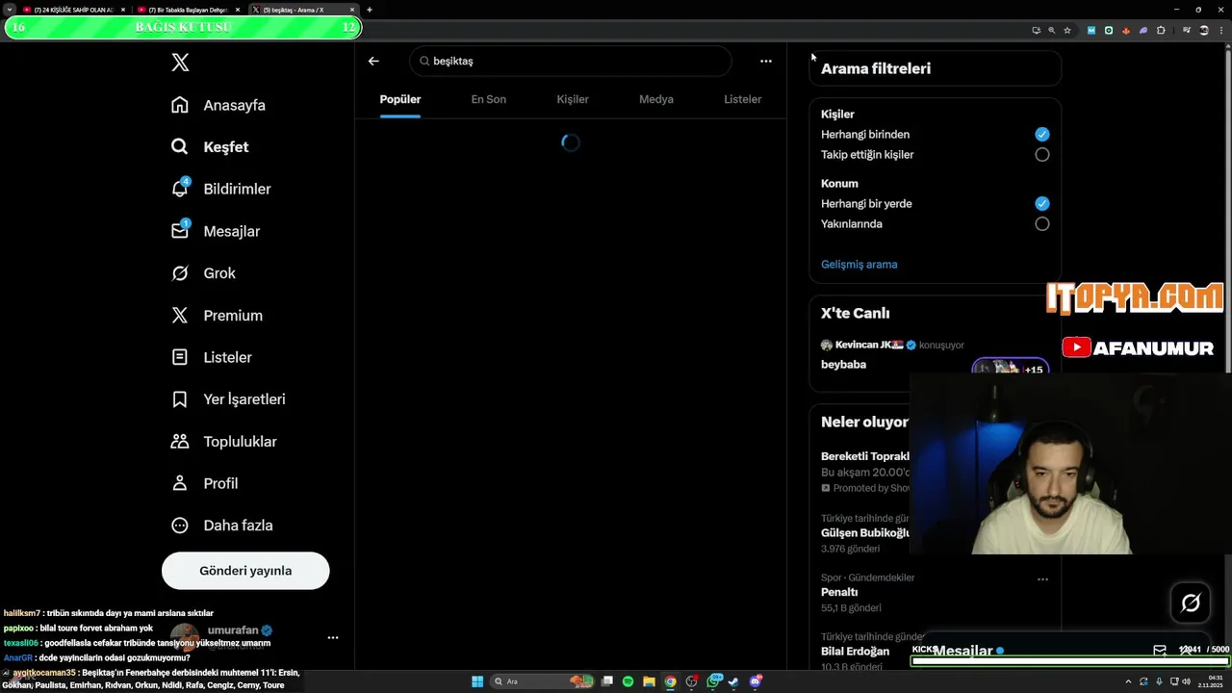Open Gelişmiş arama link
This screenshot has height=693, width=1232.
point(859,264)
